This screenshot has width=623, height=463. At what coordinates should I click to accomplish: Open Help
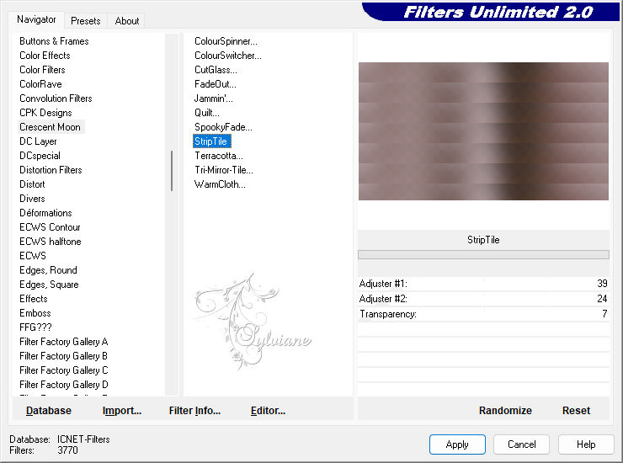click(586, 444)
